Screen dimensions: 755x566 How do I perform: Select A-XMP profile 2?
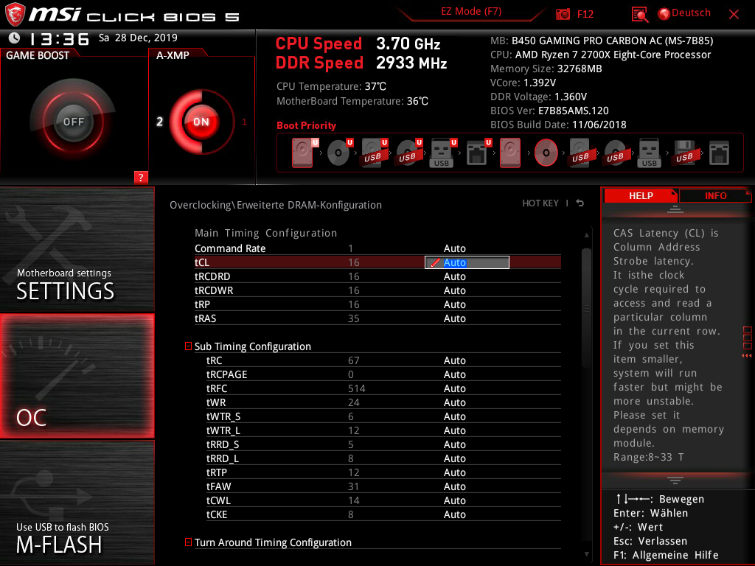159,122
